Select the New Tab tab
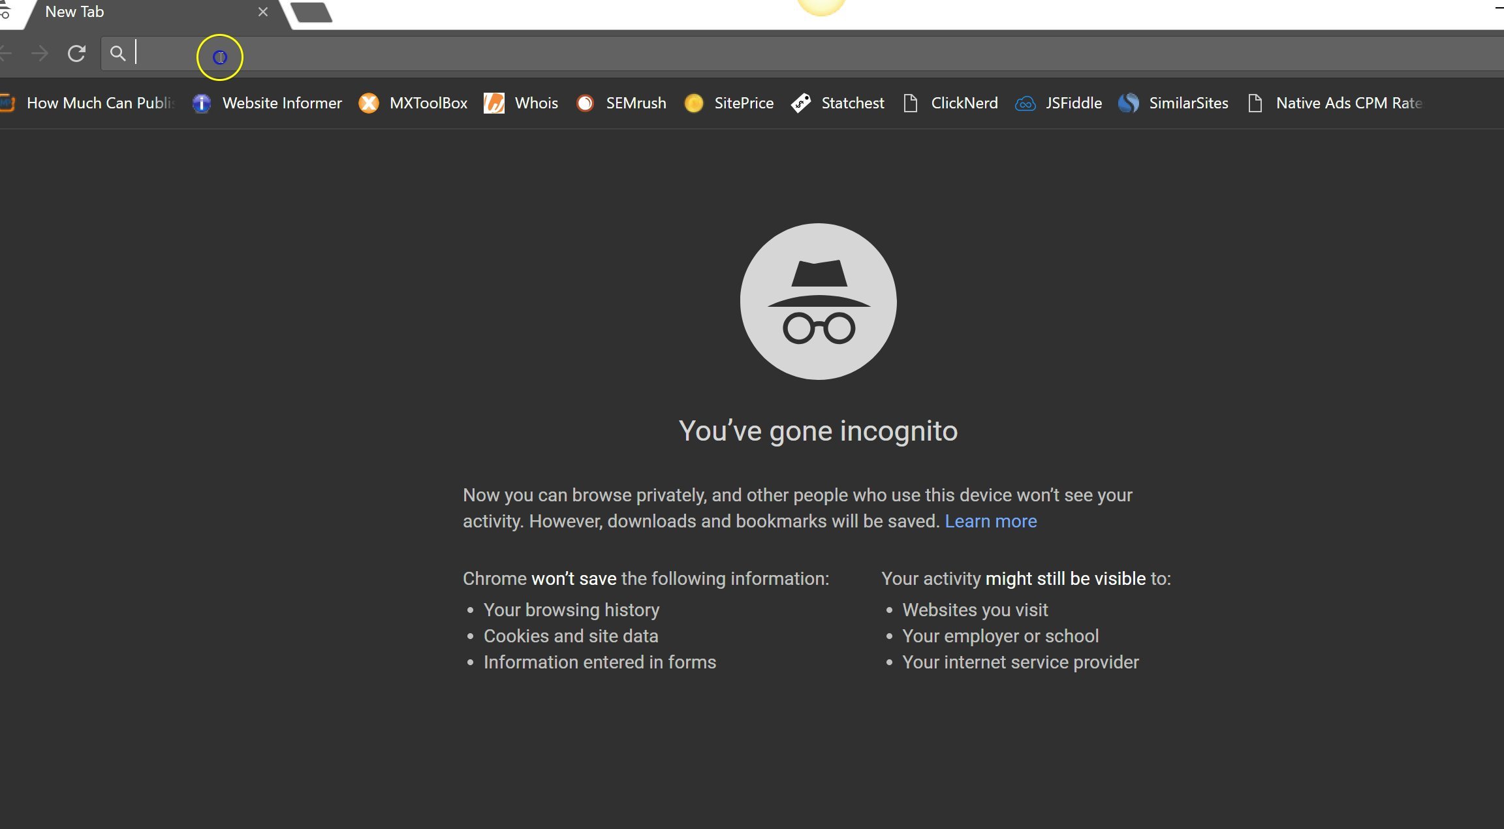 pyautogui.click(x=153, y=12)
